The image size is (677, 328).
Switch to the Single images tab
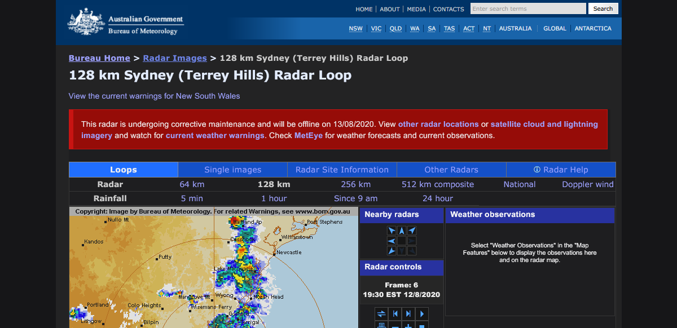(232, 170)
